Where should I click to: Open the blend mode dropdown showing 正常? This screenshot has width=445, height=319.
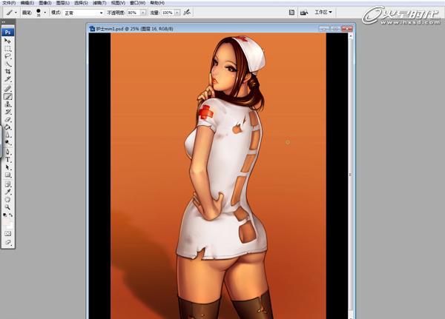pyautogui.click(x=83, y=13)
